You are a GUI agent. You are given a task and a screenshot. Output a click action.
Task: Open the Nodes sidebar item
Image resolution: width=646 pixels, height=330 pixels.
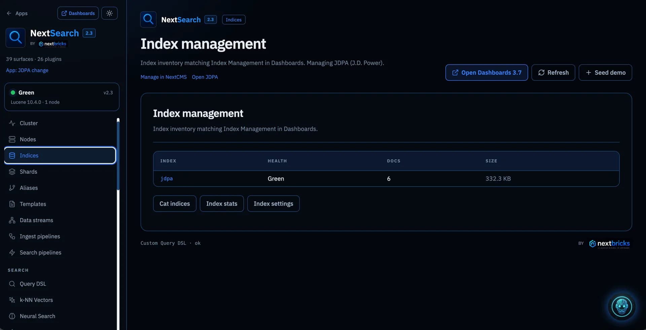pyautogui.click(x=60, y=139)
